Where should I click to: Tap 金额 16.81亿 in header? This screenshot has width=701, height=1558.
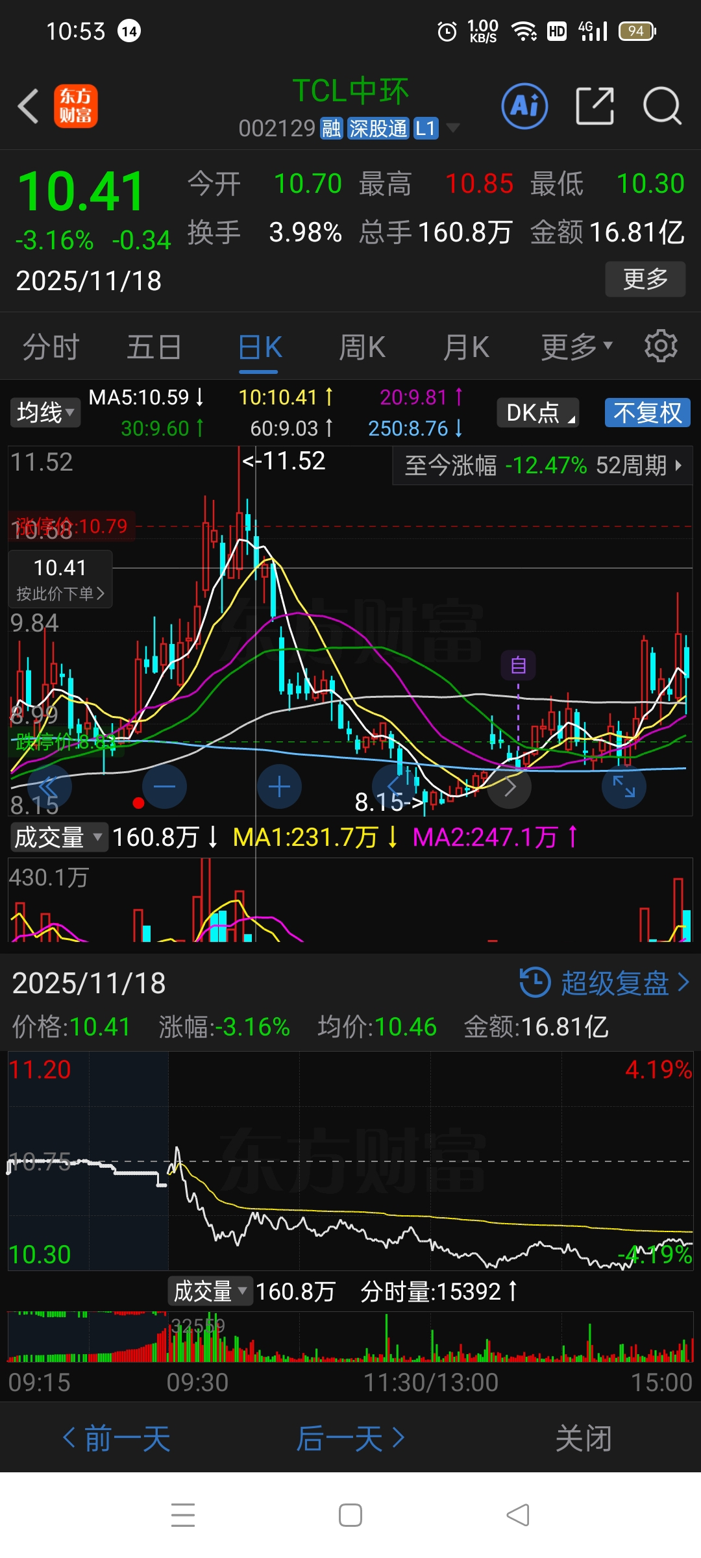click(x=608, y=232)
